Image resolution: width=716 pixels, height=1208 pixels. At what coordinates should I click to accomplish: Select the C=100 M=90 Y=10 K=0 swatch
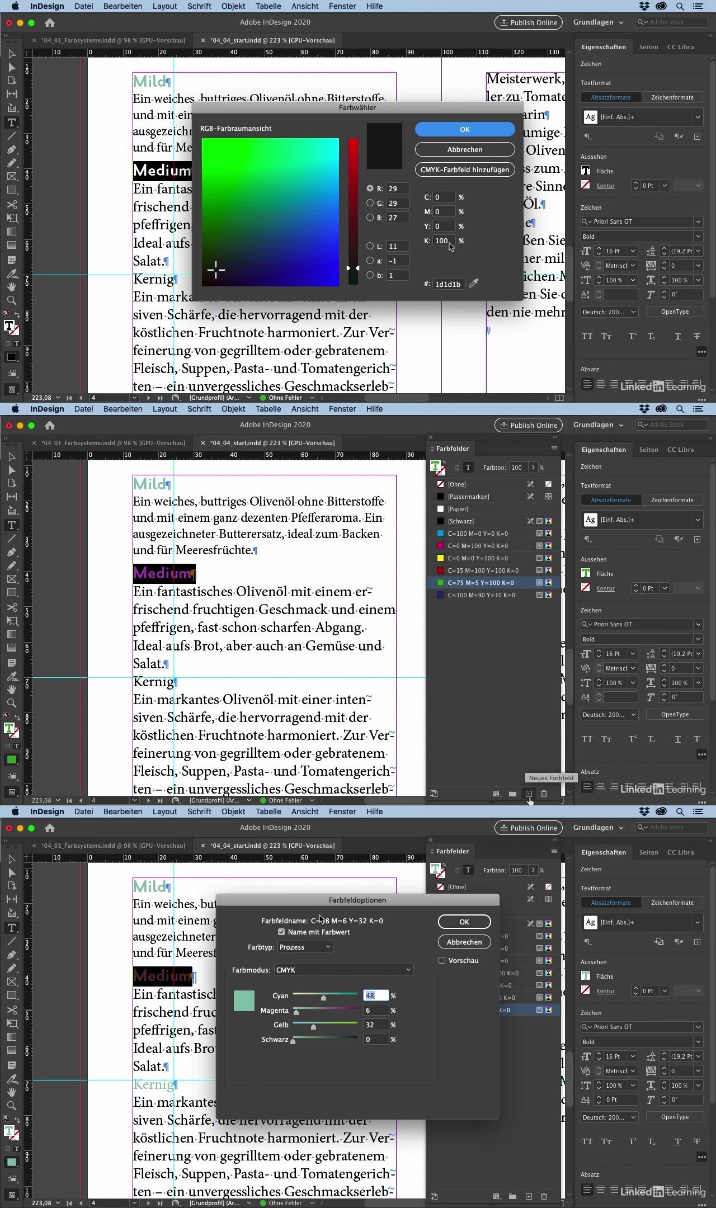[481, 595]
